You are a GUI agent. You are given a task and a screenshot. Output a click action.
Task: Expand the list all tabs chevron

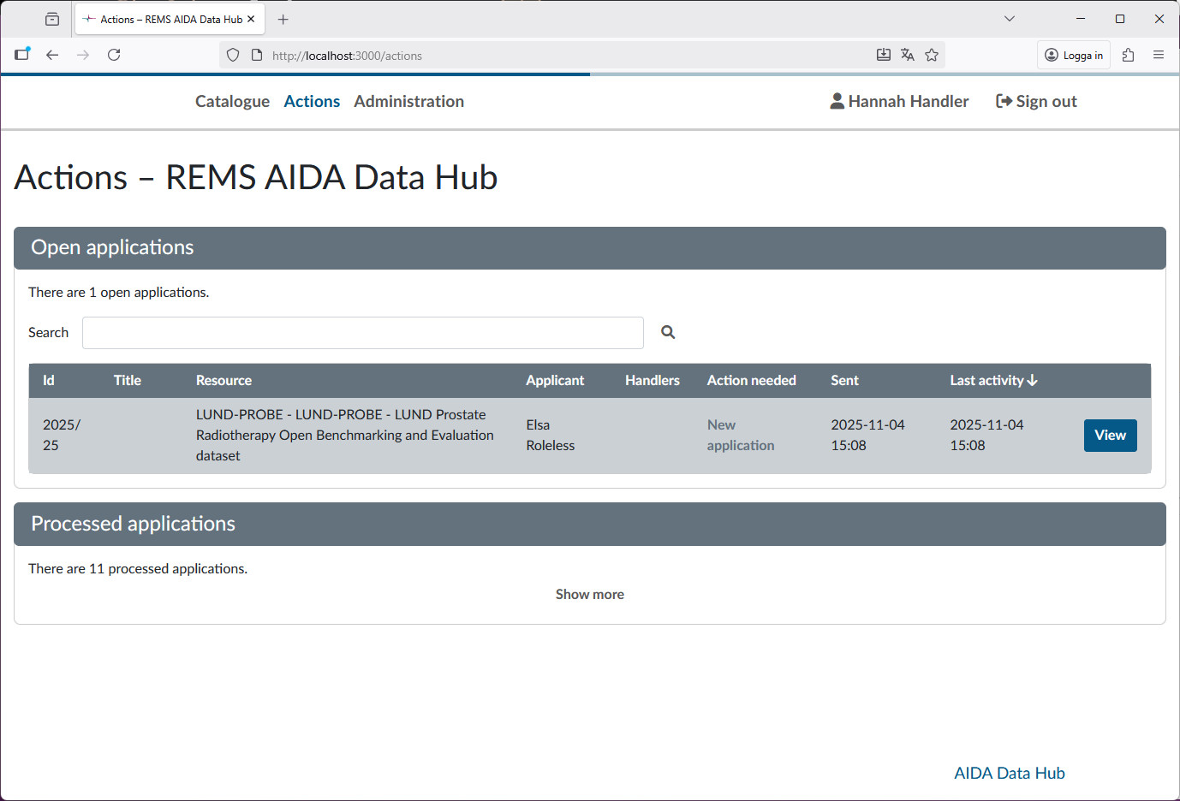coord(1010,19)
